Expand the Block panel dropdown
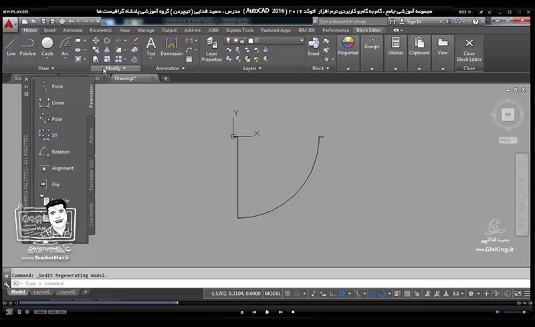This screenshot has width=535, height=327. coord(321,68)
